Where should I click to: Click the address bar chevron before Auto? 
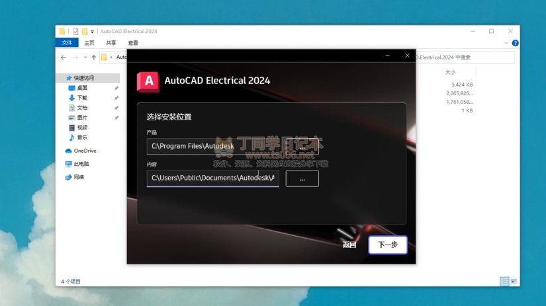click(x=111, y=57)
